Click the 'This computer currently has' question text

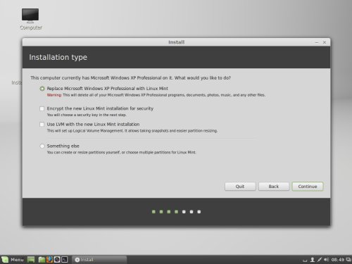coord(130,78)
